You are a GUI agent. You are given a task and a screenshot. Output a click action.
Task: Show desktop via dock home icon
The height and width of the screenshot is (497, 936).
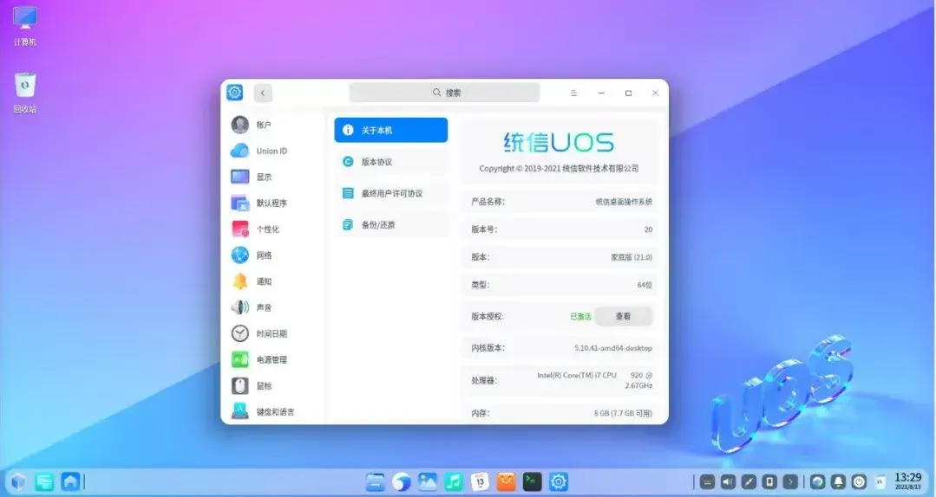70,481
